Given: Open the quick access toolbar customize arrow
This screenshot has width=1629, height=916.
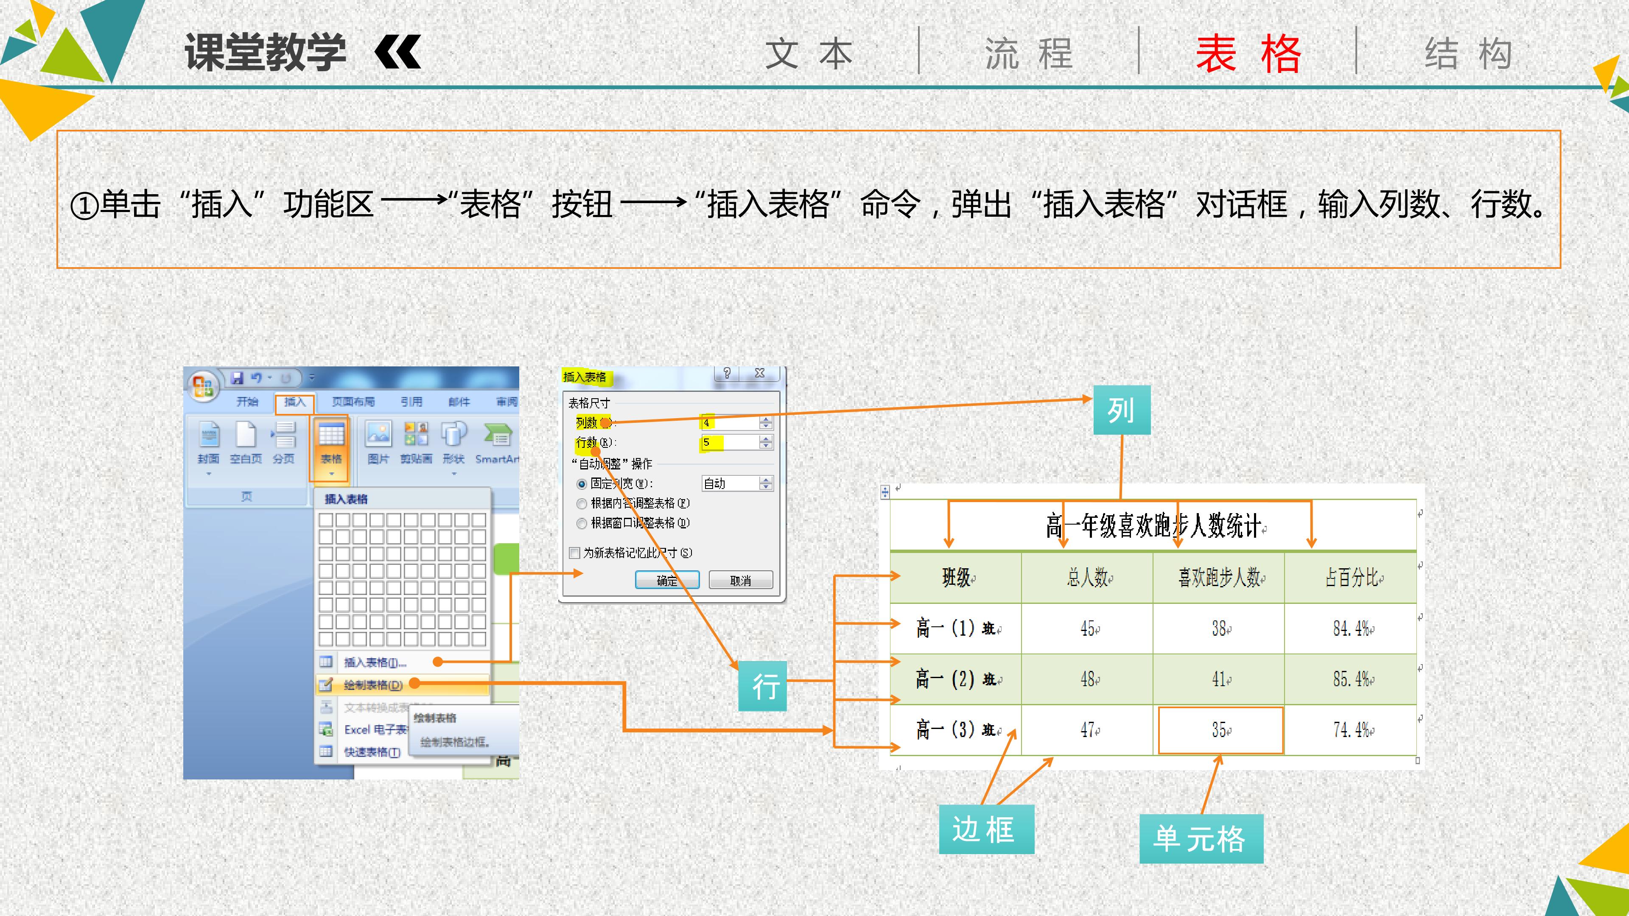Looking at the screenshot, I should pos(312,378).
